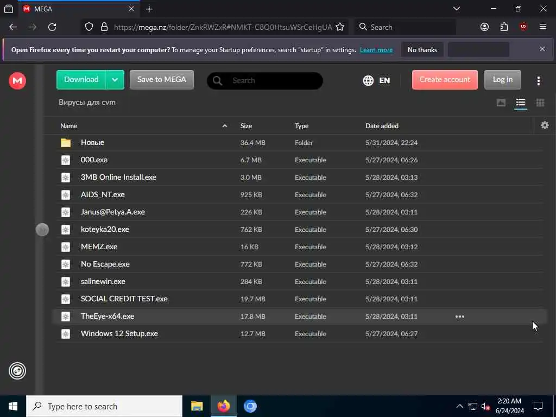This screenshot has height=417, width=556.
Task: Switch to list view
Action: point(520,103)
